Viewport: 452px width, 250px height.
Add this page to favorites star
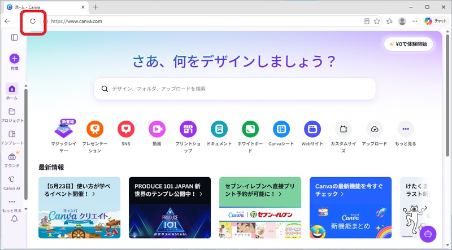point(377,21)
